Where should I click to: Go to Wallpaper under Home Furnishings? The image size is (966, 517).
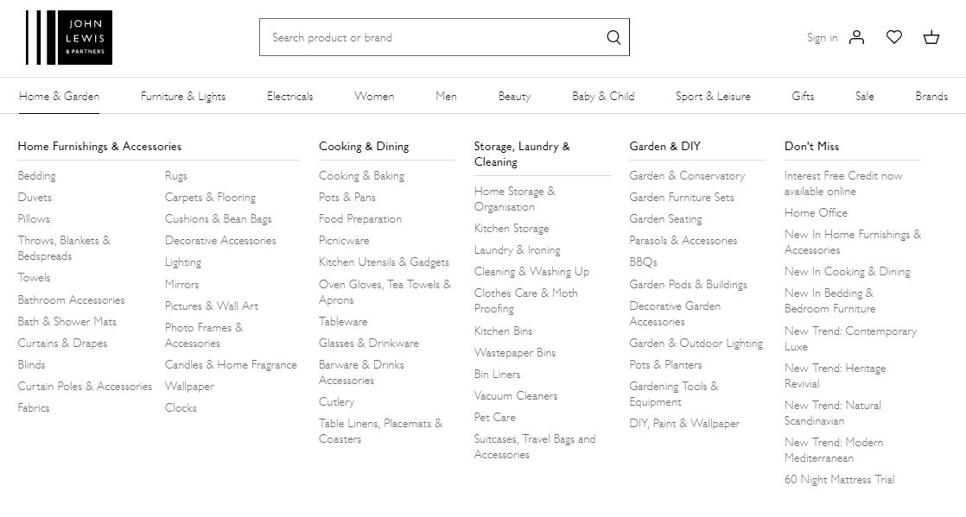click(189, 387)
